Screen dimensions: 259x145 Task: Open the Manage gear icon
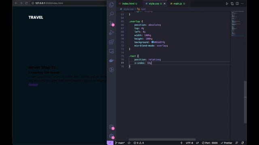tap(112, 136)
